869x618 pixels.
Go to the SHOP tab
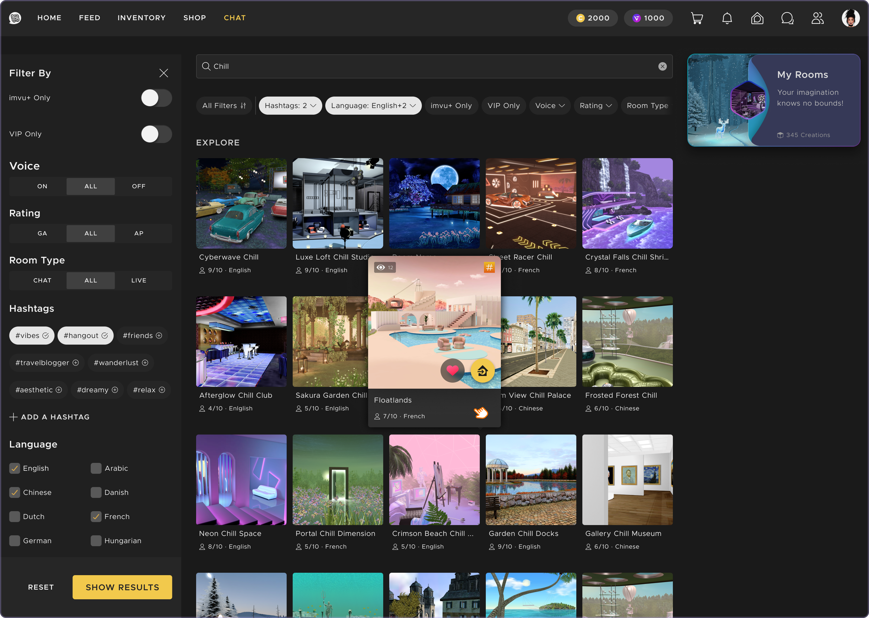194,18
